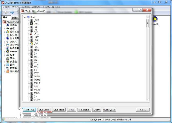Click the 安全性 shield icon

point(8,61)
